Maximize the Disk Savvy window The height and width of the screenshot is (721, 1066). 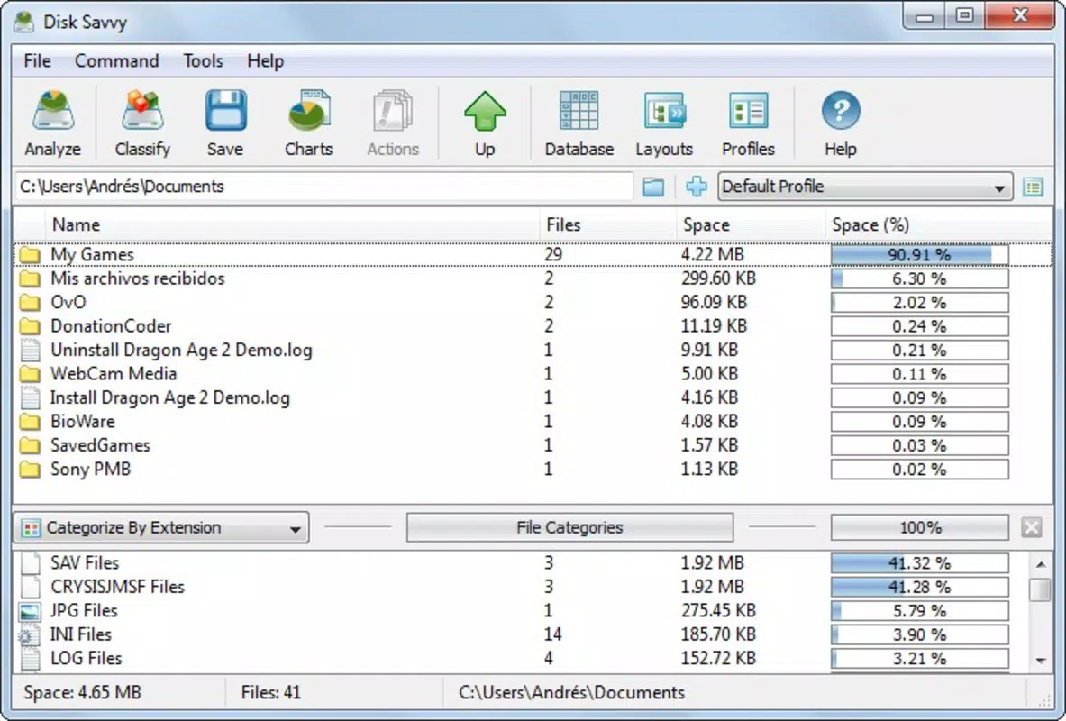[965, 15]
